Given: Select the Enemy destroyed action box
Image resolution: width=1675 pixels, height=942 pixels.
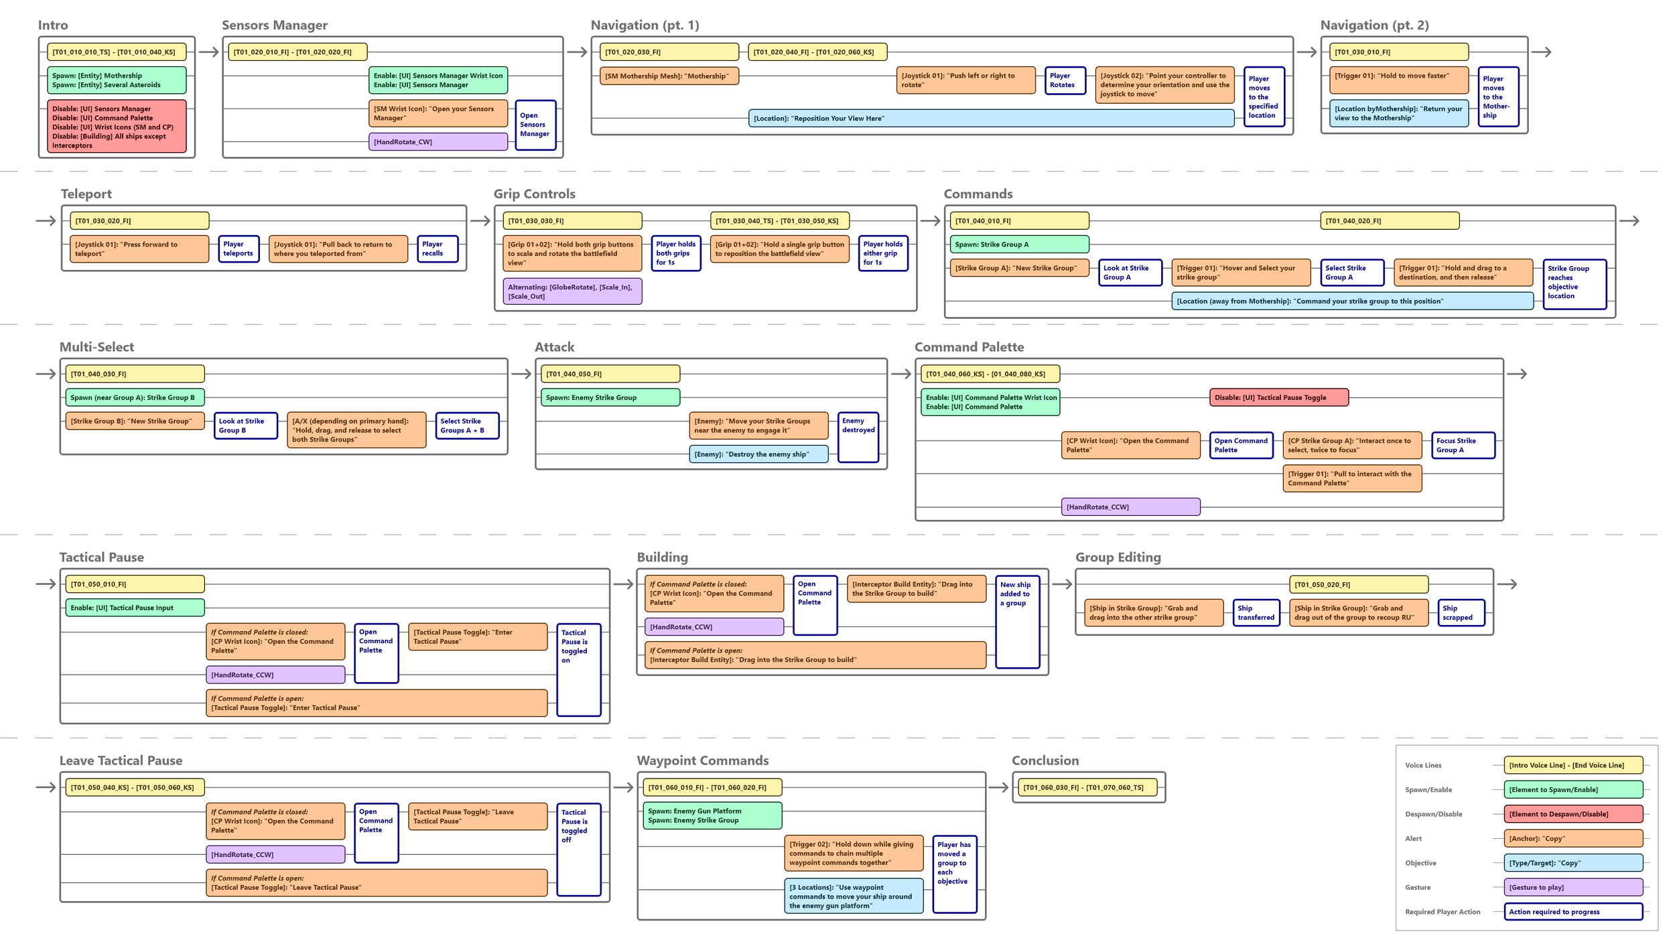Looking at the screenshot, I should coord(858,438).
